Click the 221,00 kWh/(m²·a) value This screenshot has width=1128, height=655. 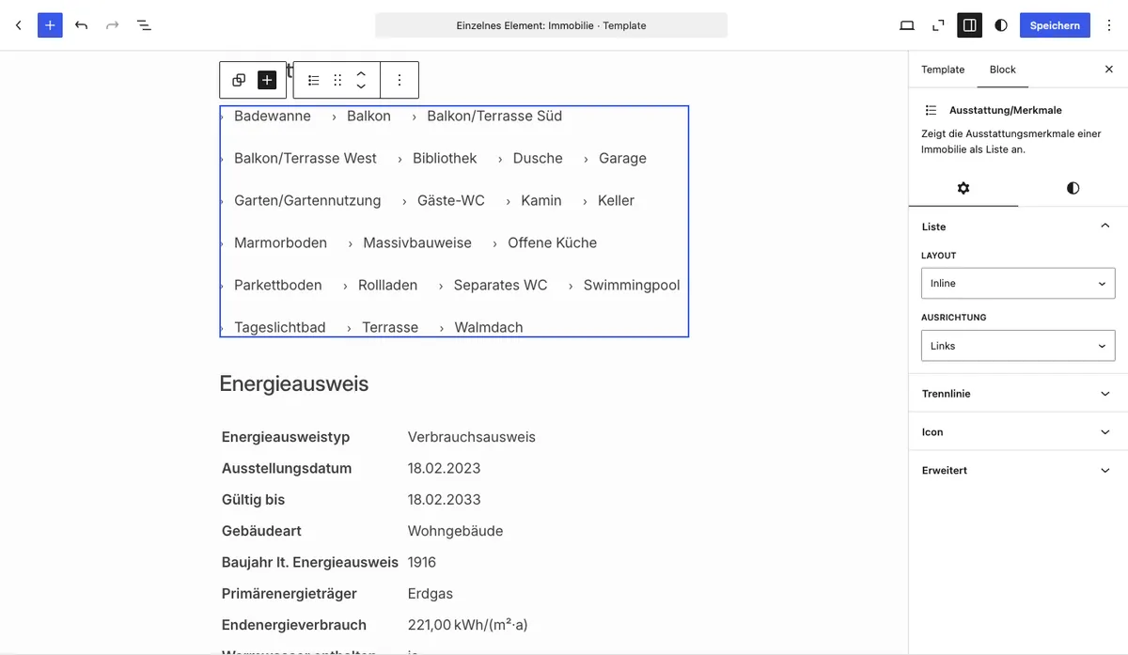(468, 625)
